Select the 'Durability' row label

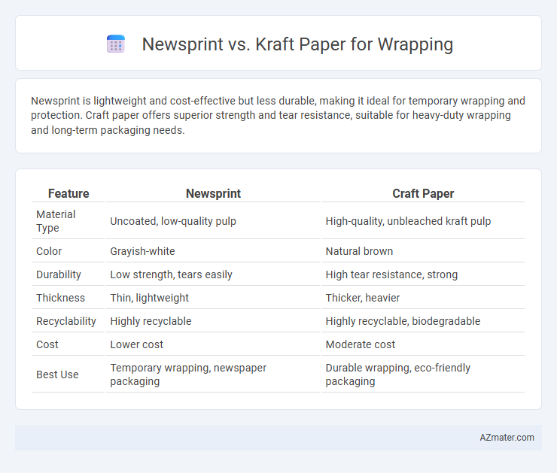point(59,274)
